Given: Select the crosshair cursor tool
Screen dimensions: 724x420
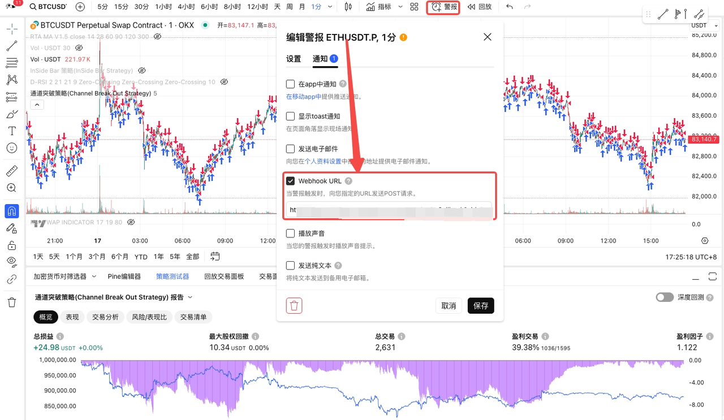Looking at the screenshot, I should (x=12, y=29).
